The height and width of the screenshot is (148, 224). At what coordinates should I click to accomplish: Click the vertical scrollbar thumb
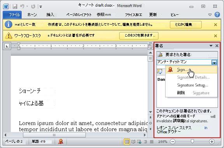(150, 58)
